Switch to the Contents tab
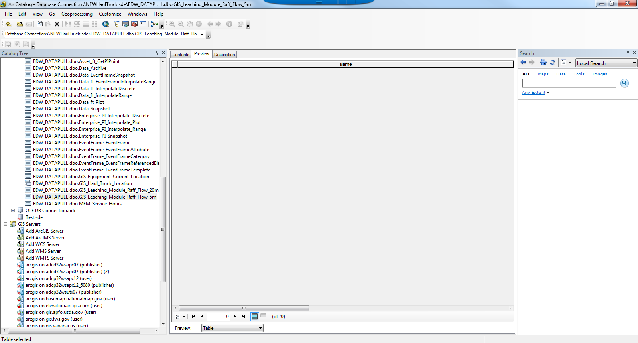 pyautogui.click(x=181, y=55)
